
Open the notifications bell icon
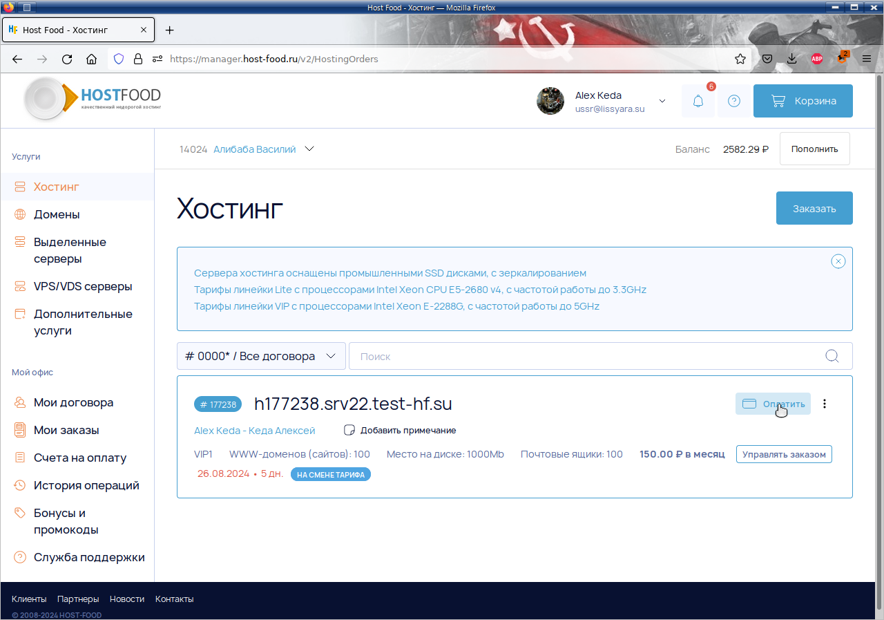click(698, 101)
